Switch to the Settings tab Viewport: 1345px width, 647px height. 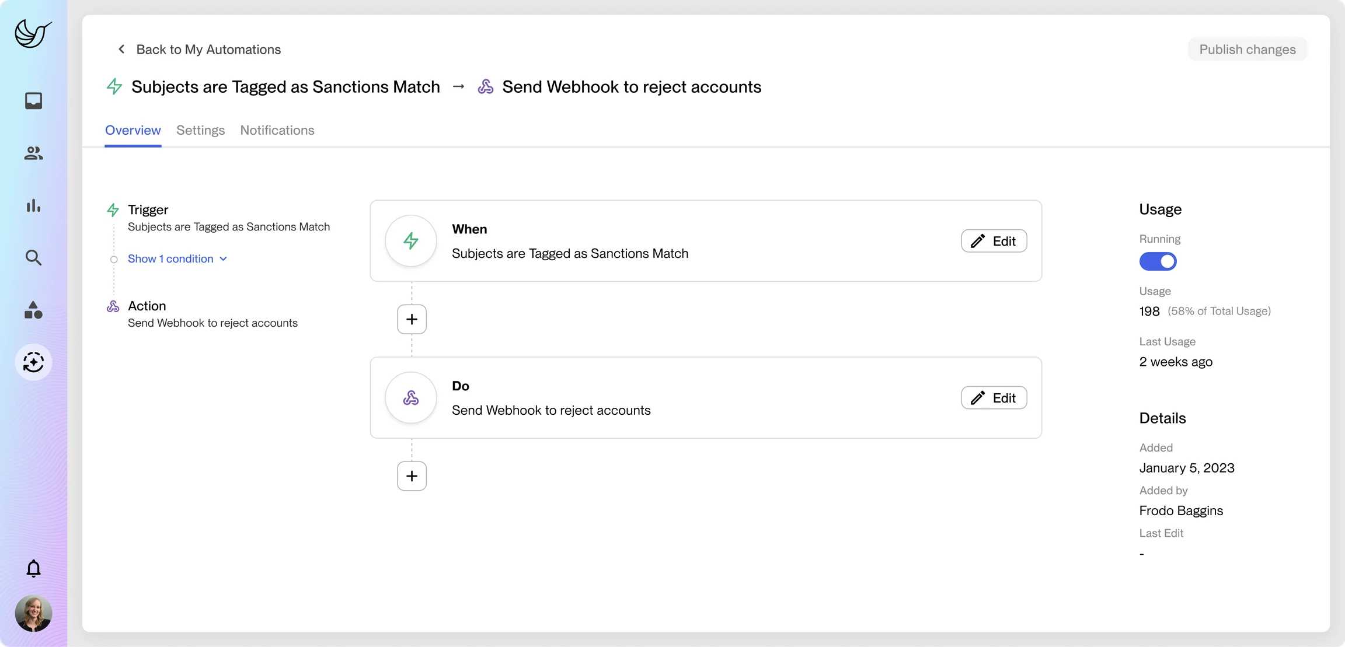coord(201,130)
